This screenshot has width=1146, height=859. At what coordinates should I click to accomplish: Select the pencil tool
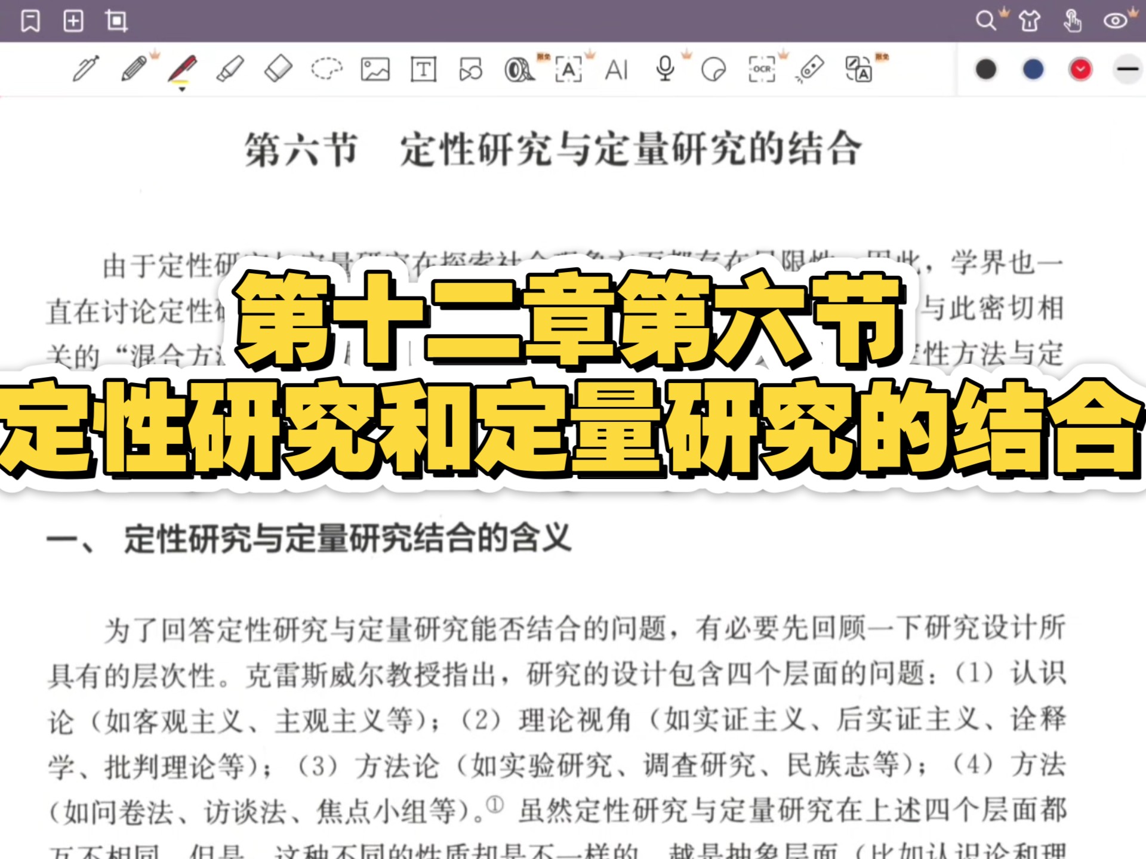134,69
